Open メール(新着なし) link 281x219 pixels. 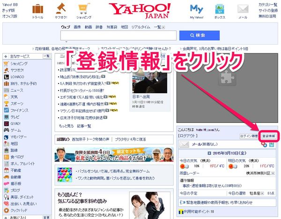(205, 144)
